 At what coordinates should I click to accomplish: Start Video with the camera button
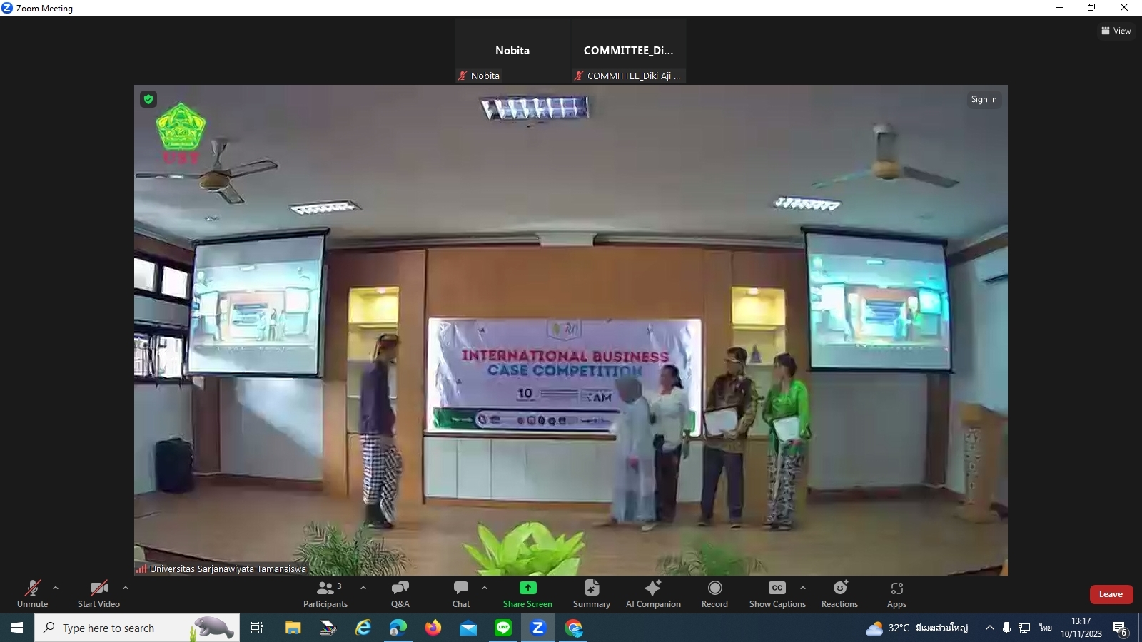click(x=98, y=593)
